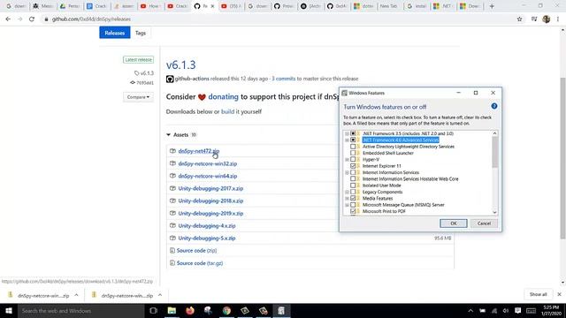
Task: Open the media control icon in Chrome toolbar
Action: click(534, 19)
